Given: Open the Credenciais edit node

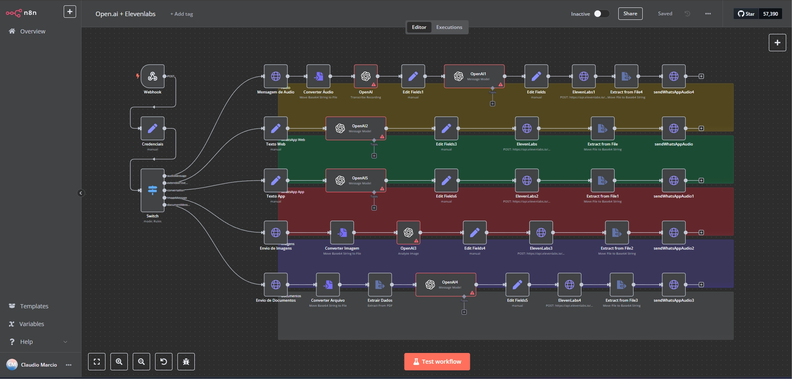Looking at the screenshot, I should pyautogui.click(x=153, y=128).
